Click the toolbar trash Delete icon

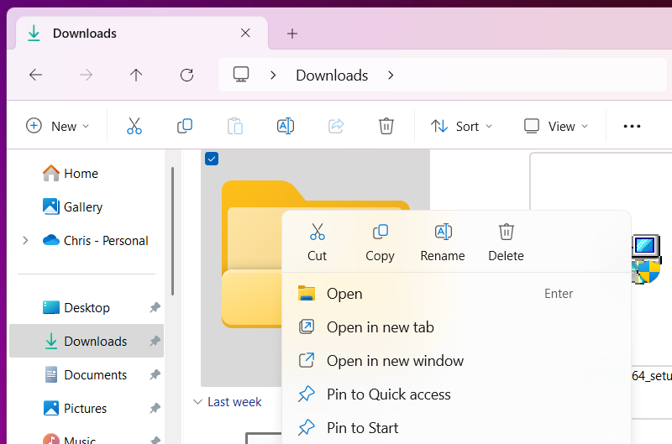[386, 126]
